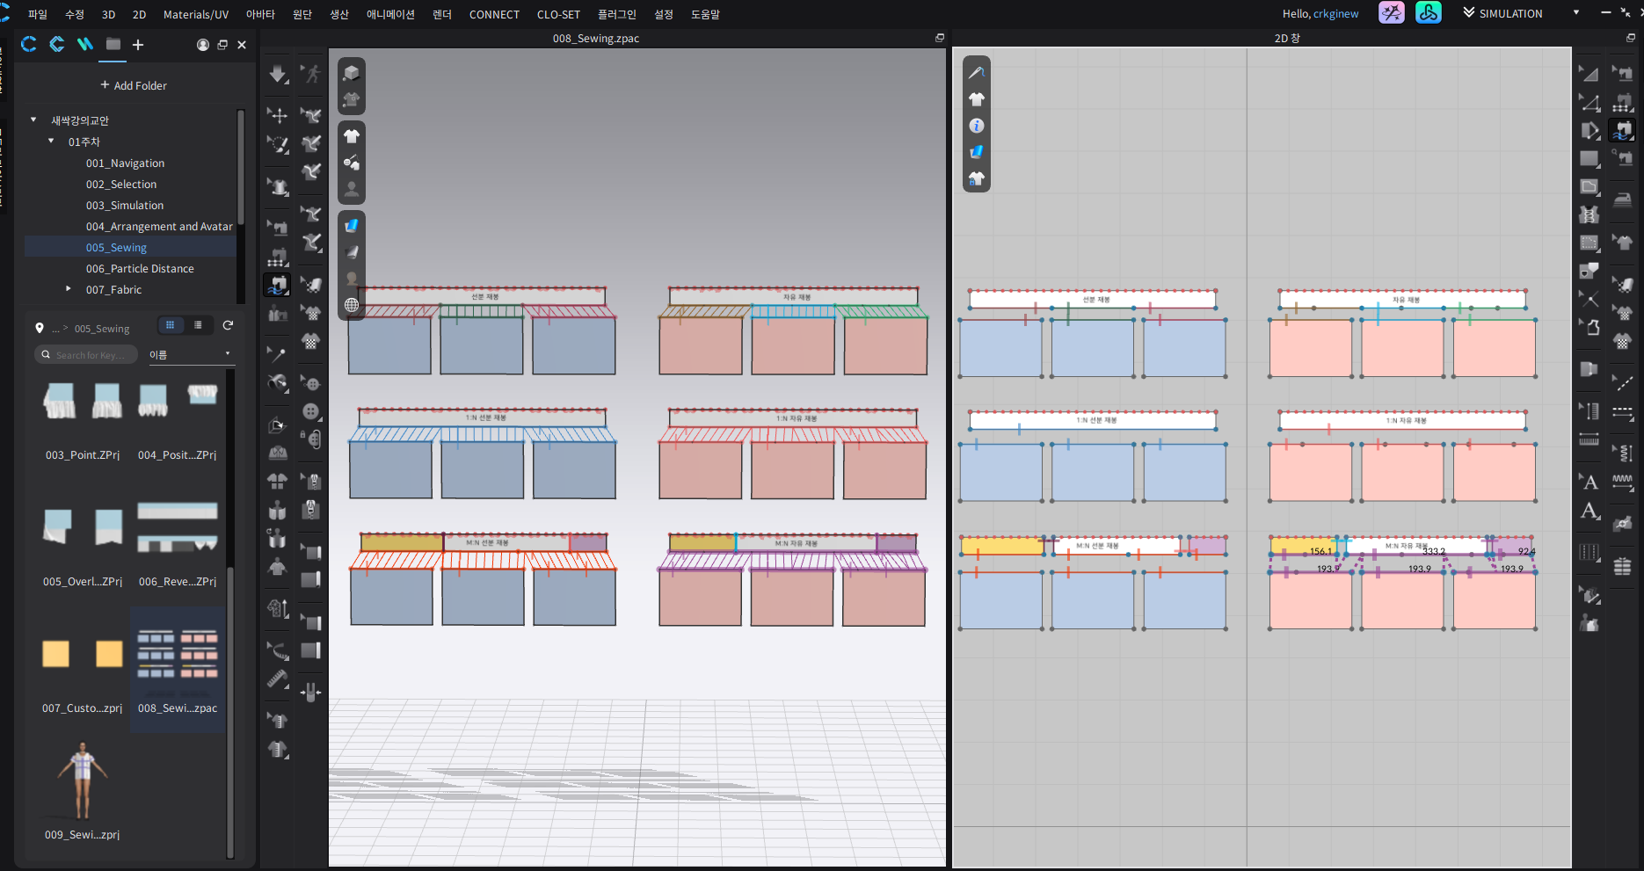The width and height of the screenshot is (1644, 871).
Task: Open the CONNECT menu
Action: [x=493, y=14]
